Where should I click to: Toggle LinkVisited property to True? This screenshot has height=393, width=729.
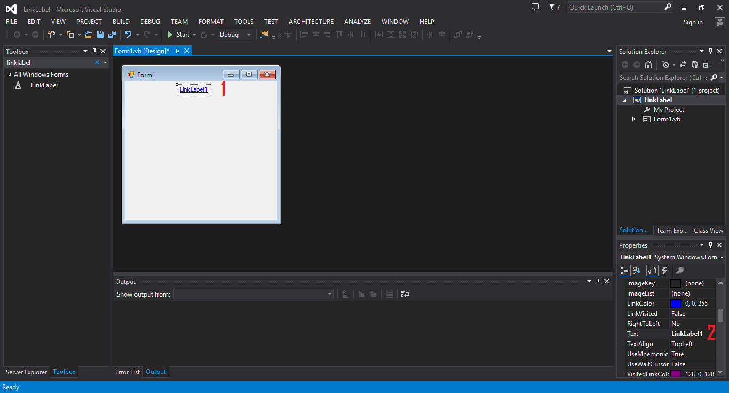point(688,313)
